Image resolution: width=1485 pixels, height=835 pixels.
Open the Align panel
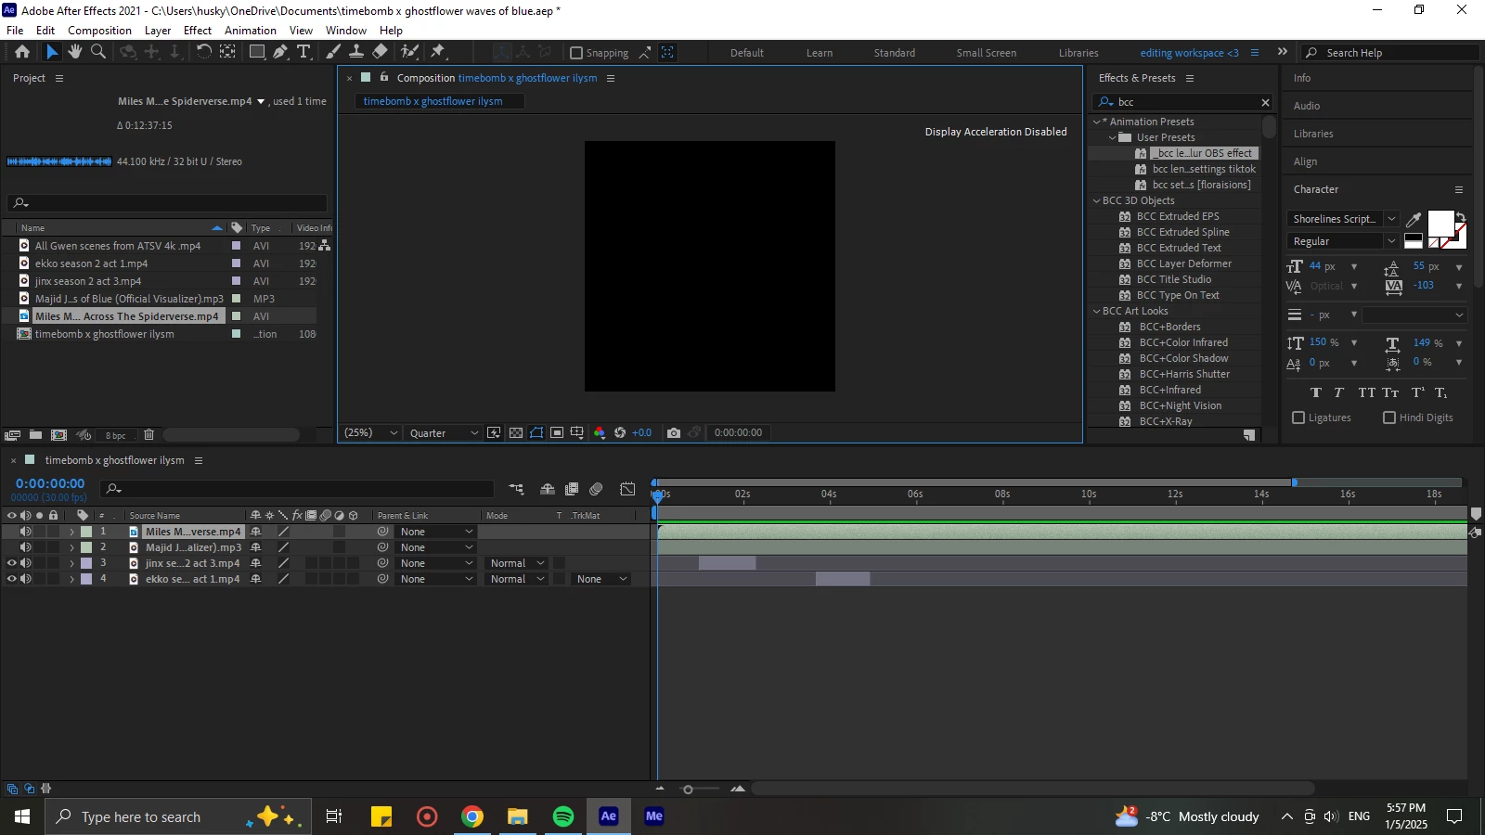1305,161
